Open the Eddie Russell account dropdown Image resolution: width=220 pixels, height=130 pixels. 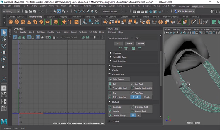(184, 11)
